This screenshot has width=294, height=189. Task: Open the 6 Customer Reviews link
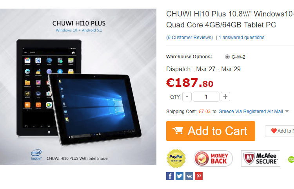[x=190, y=38]
